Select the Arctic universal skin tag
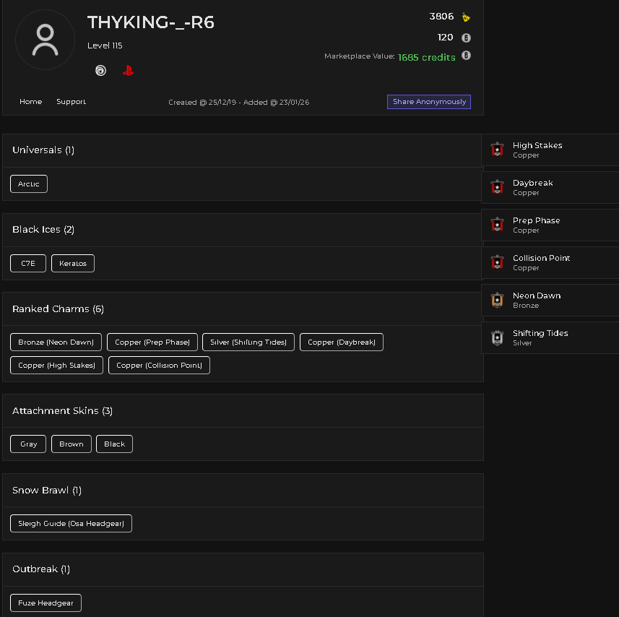 pyautogui.click(x=29, y=184)
